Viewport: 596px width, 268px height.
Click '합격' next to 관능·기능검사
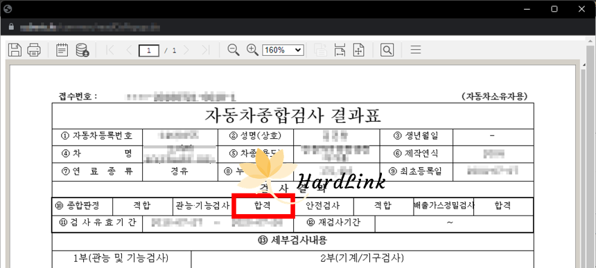[x=263, y=207]
